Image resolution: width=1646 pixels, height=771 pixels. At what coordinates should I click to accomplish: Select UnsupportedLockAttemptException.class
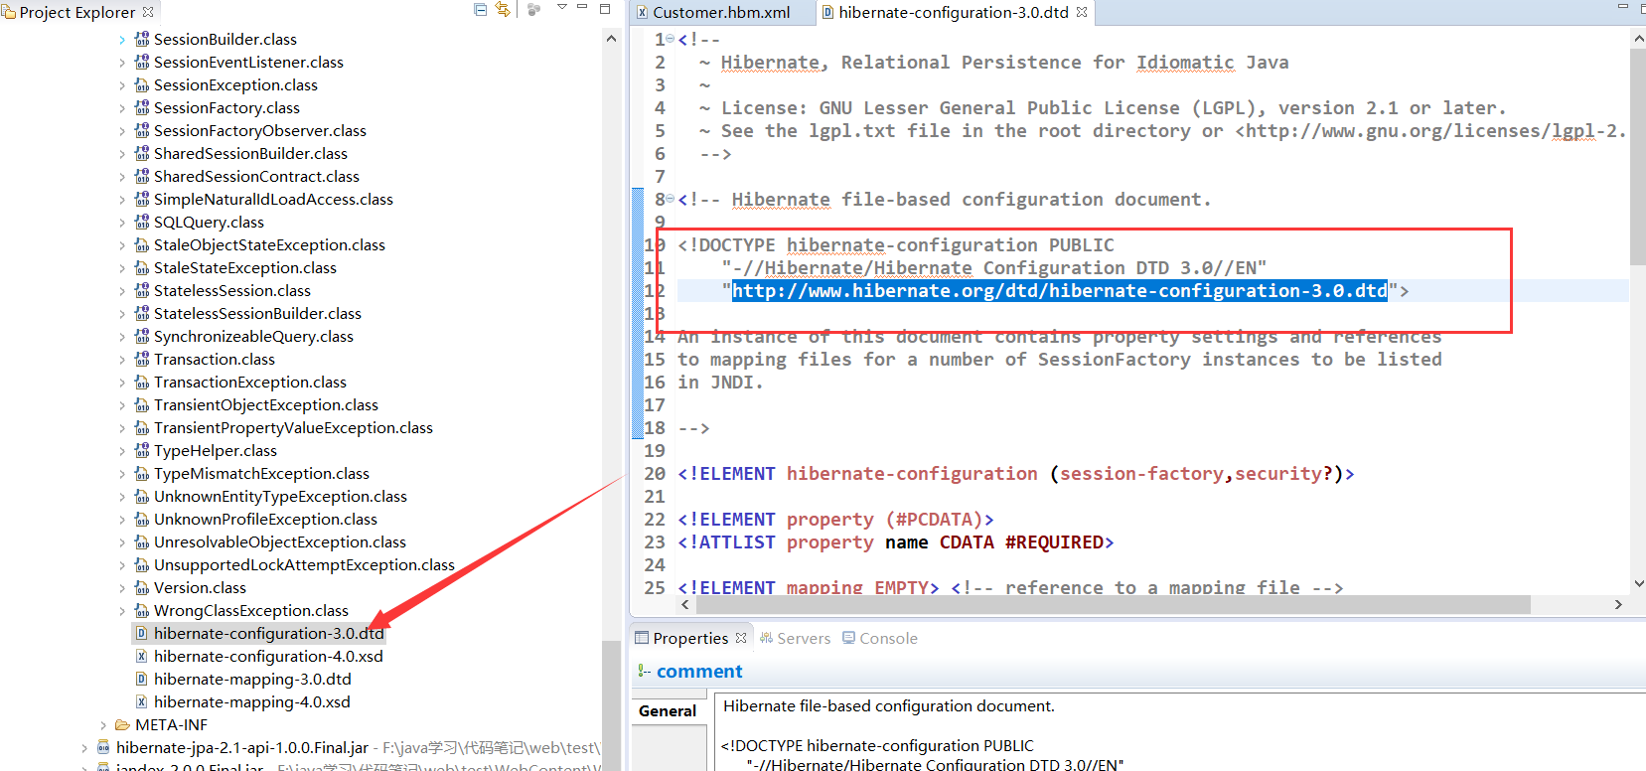(x=304, y=565)
